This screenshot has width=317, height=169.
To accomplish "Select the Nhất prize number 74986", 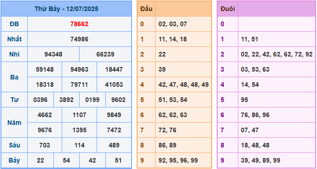I will point(79,39).
